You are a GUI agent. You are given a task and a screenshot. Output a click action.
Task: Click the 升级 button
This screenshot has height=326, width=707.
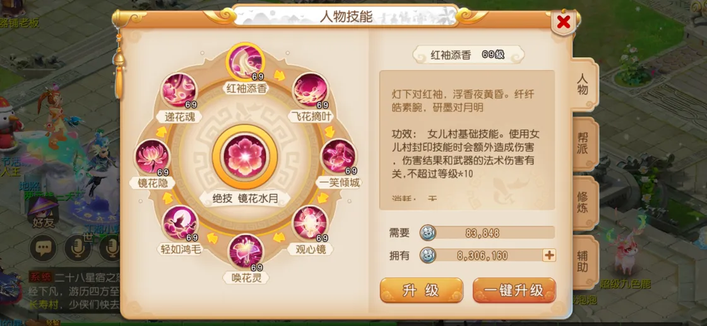coord(421,291)
